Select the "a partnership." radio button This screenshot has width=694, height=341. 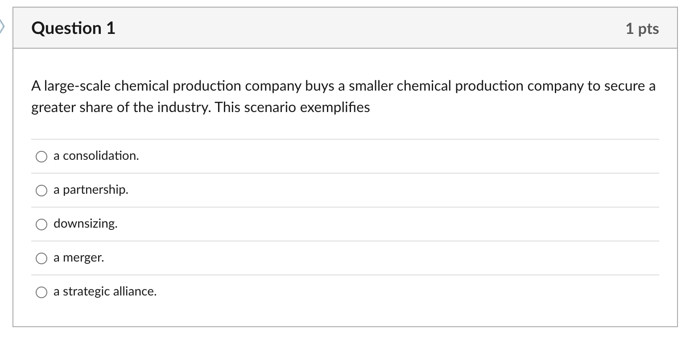tap(41, 191)
